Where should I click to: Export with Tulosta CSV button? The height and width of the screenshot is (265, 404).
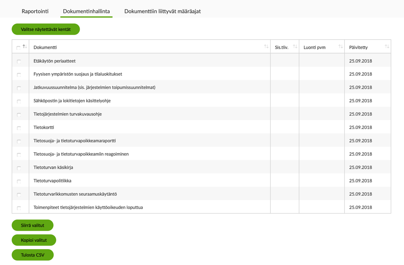point(33,255)
